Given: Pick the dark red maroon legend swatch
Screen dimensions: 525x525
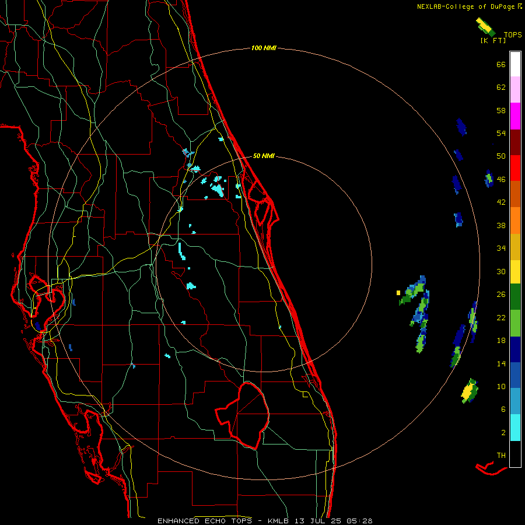Looking at the screenshot, I should [515, 142].
